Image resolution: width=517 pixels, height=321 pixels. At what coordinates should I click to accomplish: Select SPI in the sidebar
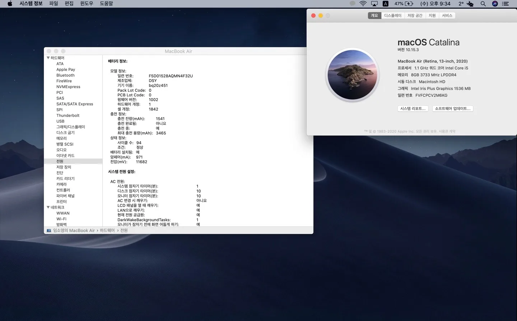(59, 110)
